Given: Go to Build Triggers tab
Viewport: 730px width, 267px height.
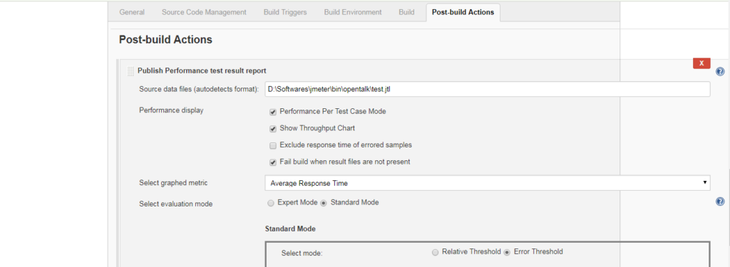Looking at the screenshot, I should pos(285,13).
